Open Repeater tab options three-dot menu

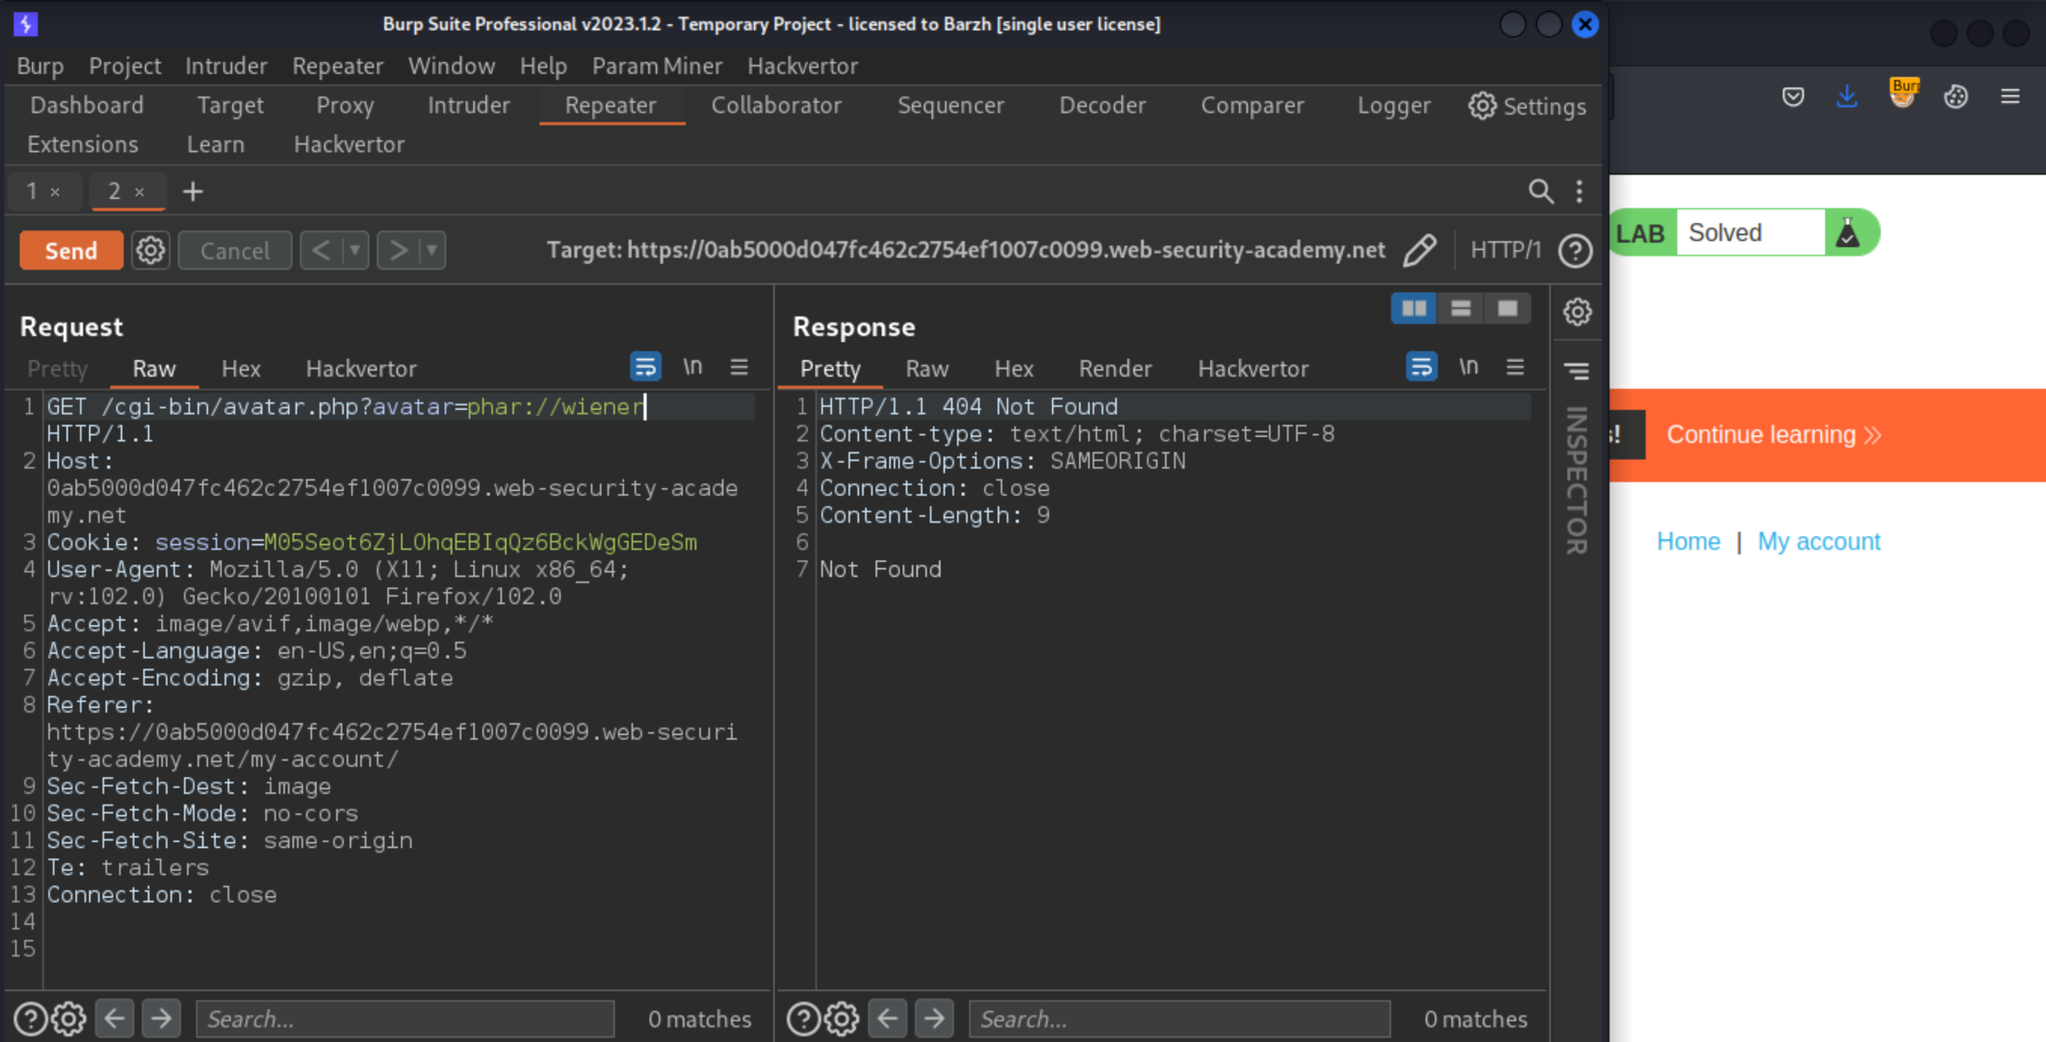1579,191
